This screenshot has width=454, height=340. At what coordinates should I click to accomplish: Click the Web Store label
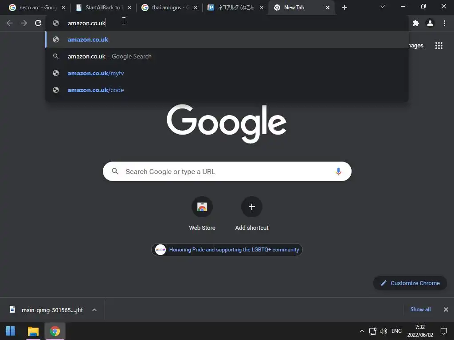pyautogui.click(x=202, y=228)
